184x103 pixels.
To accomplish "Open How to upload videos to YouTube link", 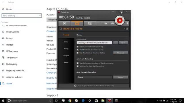I will tap(96, 86).
